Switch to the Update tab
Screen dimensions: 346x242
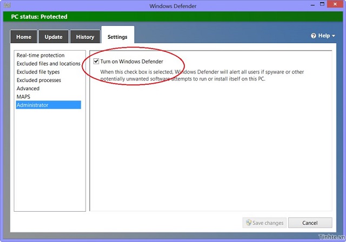54,37
